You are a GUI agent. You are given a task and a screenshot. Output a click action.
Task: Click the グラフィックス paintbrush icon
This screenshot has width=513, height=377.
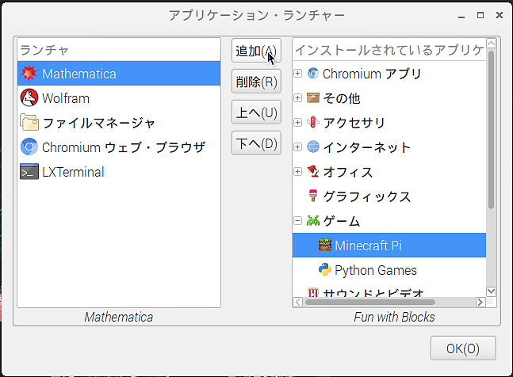pos(313,196)
